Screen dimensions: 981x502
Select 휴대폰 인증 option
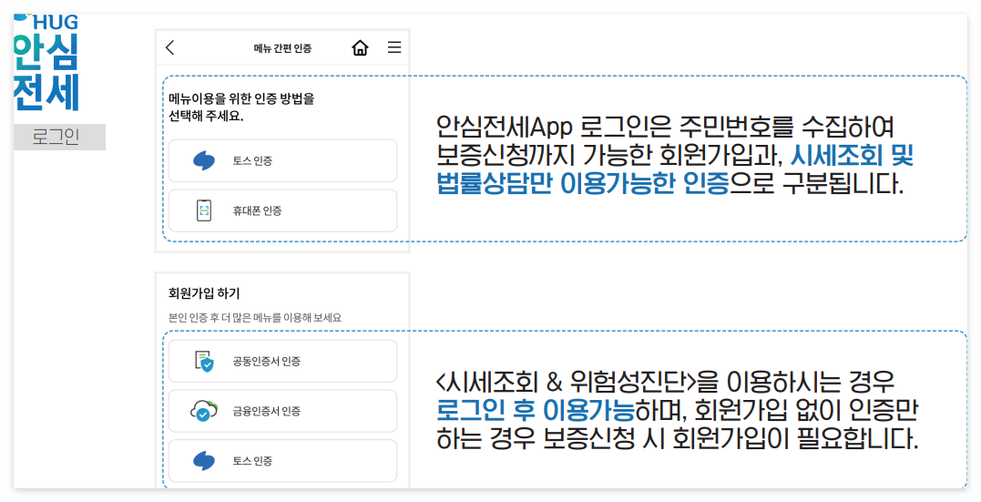tap(282, 211)
